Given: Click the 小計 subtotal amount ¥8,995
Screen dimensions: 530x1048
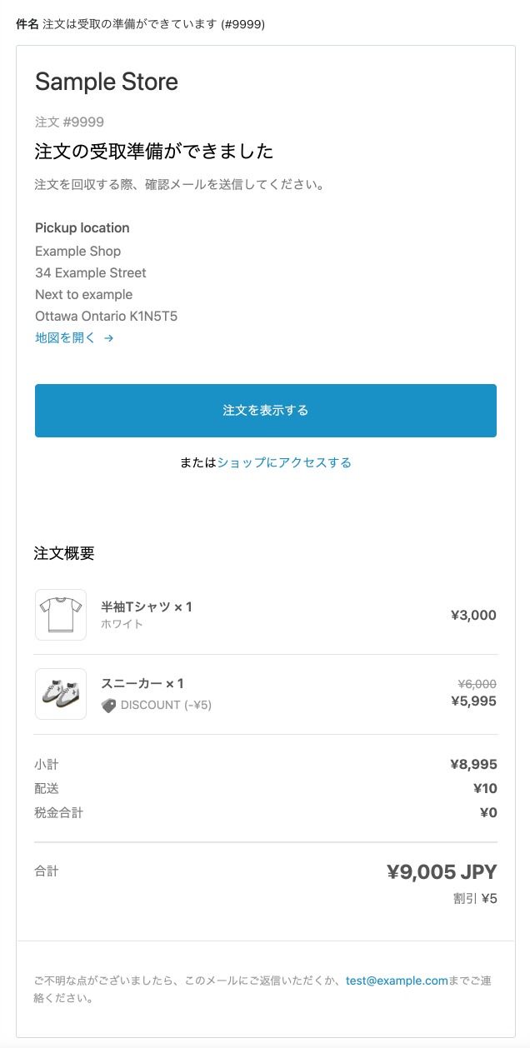Looking at the screenshot, I should point(472,764).
